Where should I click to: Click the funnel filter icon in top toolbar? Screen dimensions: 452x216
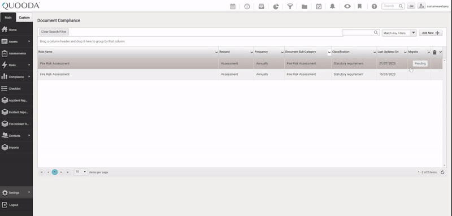[x=290, y=6]
